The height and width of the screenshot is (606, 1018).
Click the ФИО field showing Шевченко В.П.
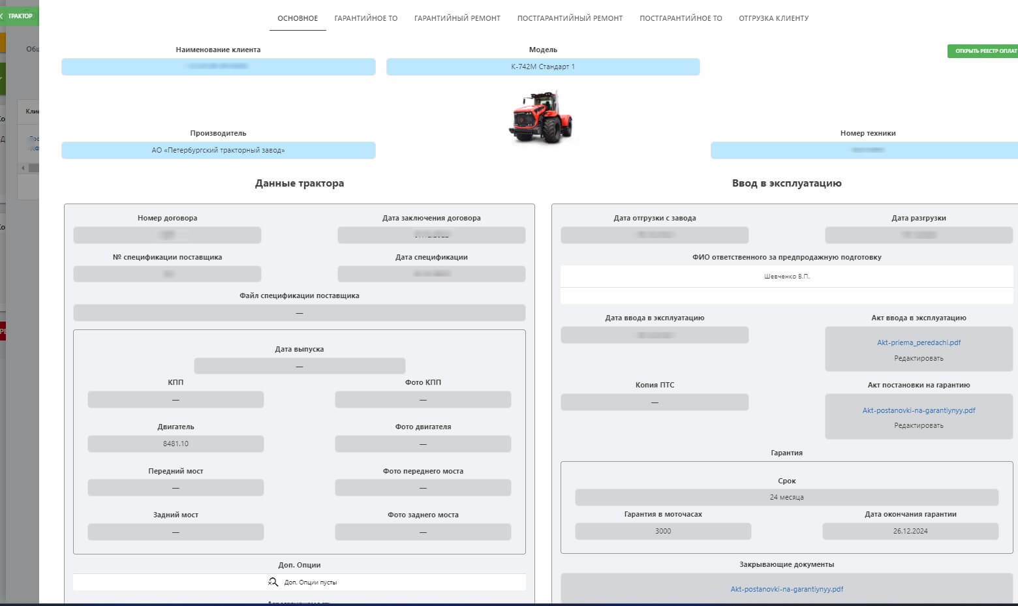(786, 277)
